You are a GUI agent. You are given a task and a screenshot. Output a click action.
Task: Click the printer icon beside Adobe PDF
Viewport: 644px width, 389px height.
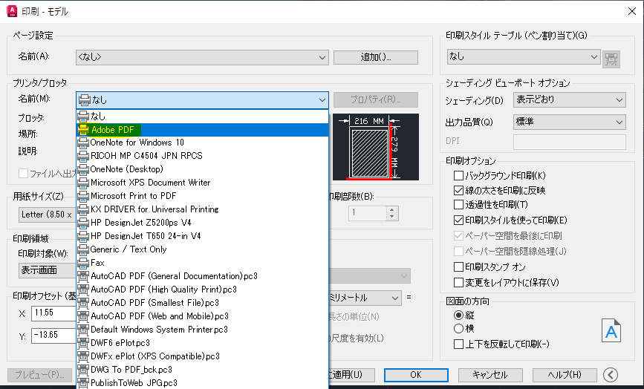tap(83, 130)
